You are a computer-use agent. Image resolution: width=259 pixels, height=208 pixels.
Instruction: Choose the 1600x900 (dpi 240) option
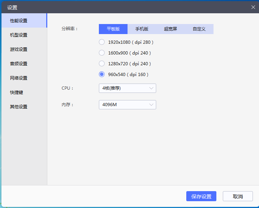(x=102, y=53)
